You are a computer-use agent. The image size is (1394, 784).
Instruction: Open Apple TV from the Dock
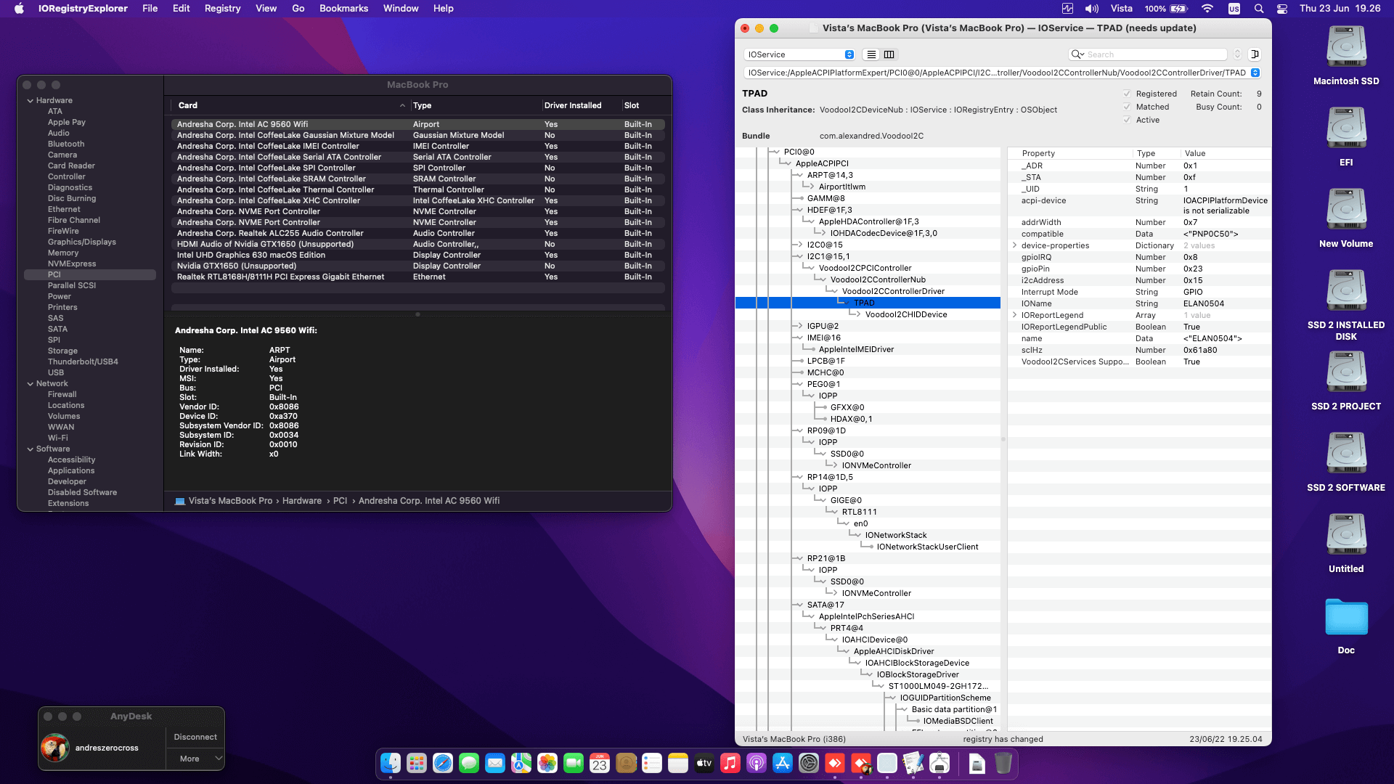(x=704, y=763)
